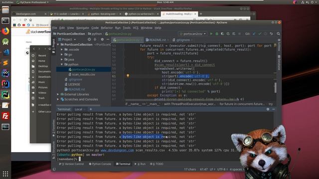Click locate-file target icon in Project panel
The image size is (319, 179).
(x=89, y=39)
